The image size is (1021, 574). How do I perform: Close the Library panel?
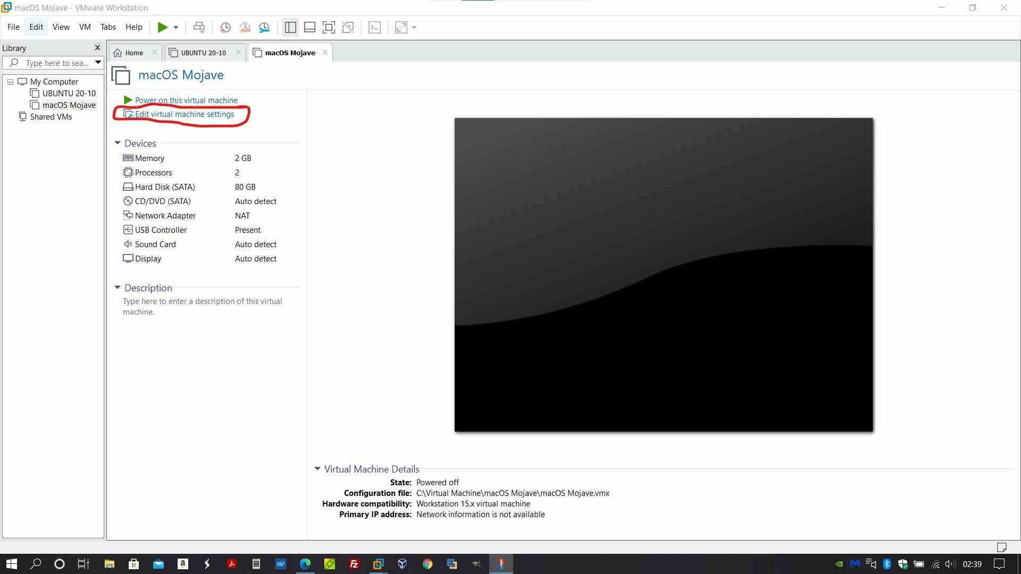[97, 48]
